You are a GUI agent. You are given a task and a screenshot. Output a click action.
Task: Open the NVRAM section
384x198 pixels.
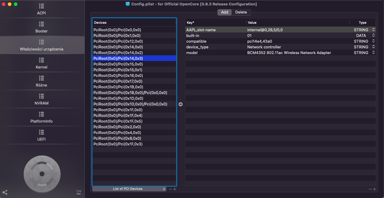(41, 99)
